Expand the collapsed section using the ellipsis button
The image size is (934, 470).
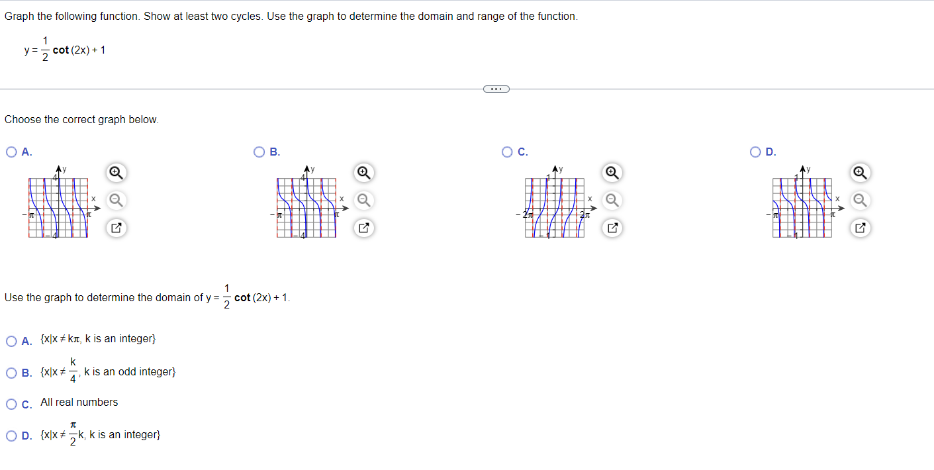pos(496,88)
